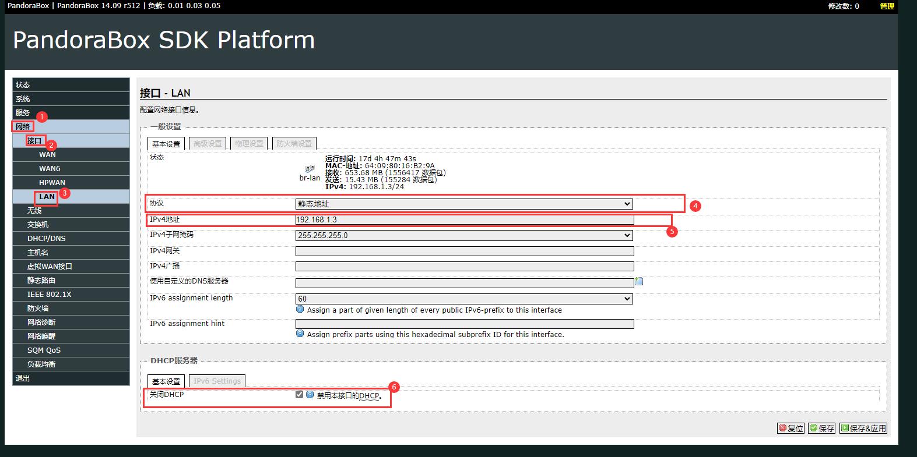917x457 pixels.
Task: Switch to the physical settings tab
Action: pyautogui.click(x=250, y=144)
